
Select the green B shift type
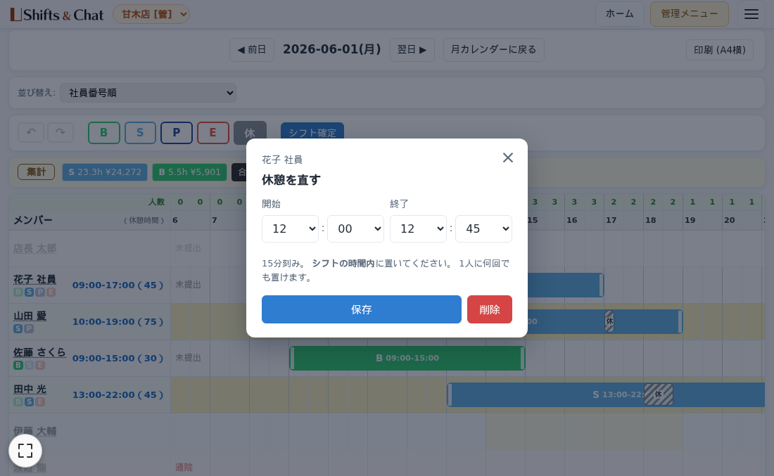(x=103, y=133)
